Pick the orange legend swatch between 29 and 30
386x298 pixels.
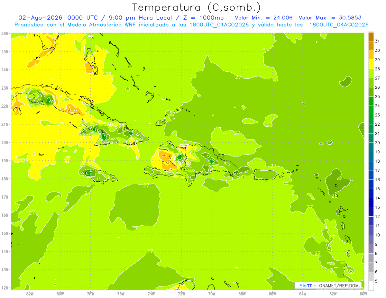pyautogui.click(x=371, y=55)
